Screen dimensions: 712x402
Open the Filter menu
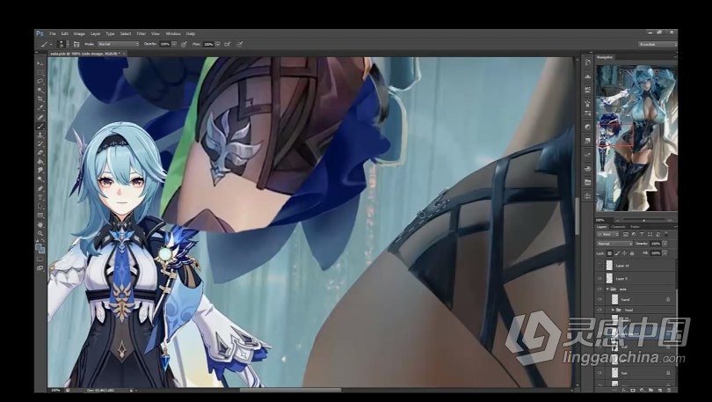pos(142,33)
